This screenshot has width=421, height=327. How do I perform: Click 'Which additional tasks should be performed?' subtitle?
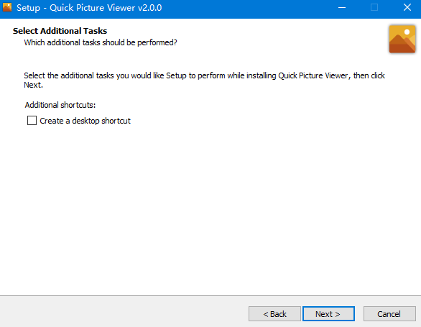click(101, 42)
